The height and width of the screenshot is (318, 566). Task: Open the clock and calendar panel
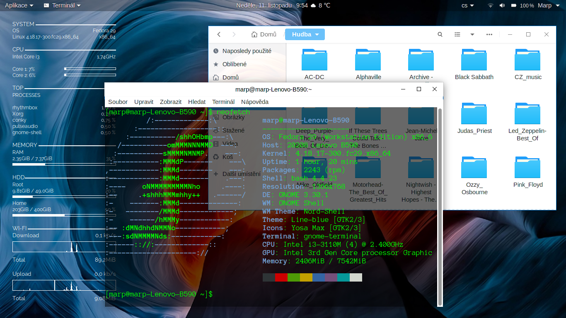point(283,5)
